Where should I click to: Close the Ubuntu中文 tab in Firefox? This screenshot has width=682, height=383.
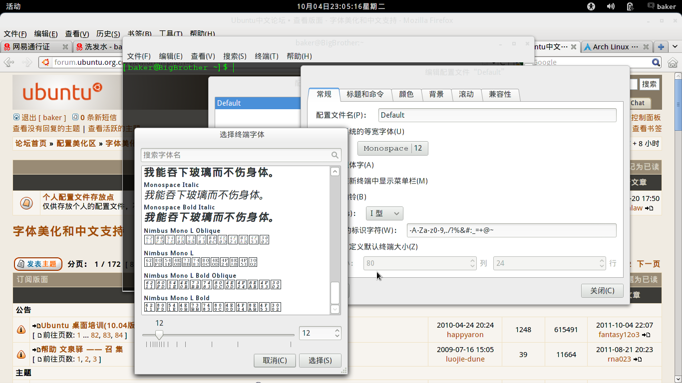[574, 47]
